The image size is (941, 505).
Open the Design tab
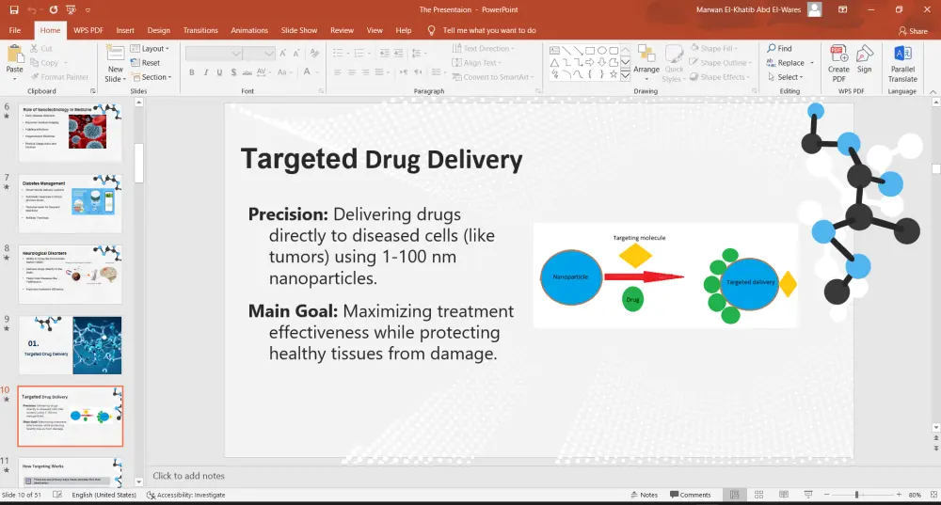pyautogui.click(x=158, y=30)
